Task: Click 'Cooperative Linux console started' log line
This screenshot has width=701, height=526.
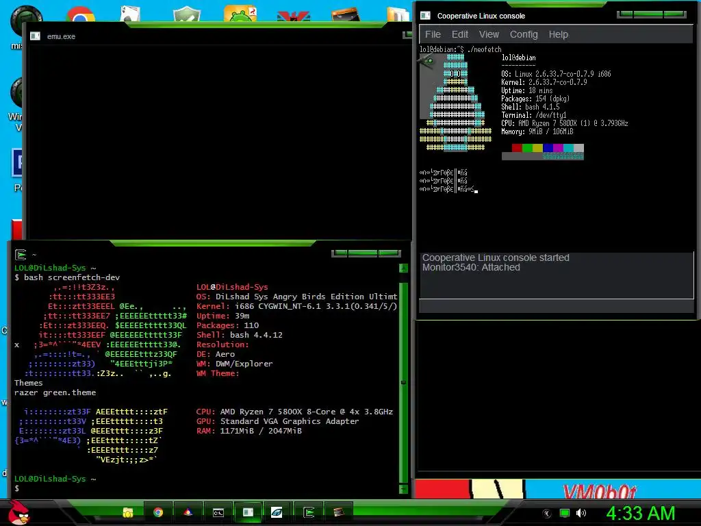Action: [496, 258]
